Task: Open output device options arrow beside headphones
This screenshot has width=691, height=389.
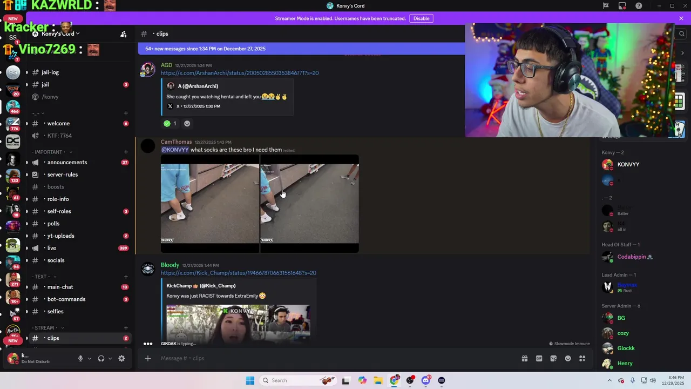Action: click(x=110, y=358)
